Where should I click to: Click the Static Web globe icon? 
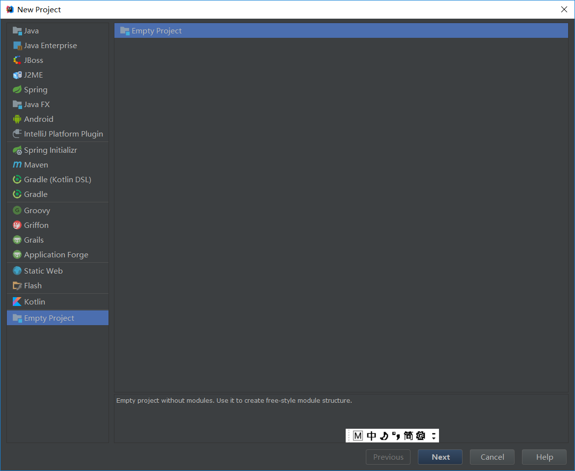(x=17, y=271)
